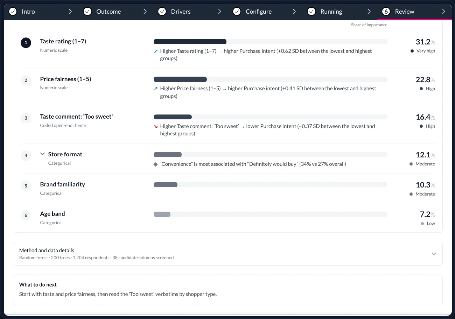Click the chevron arrow after Drivers
Image resolution: width=455 pixels, height=319 pixels.
(x=219, y=12)
